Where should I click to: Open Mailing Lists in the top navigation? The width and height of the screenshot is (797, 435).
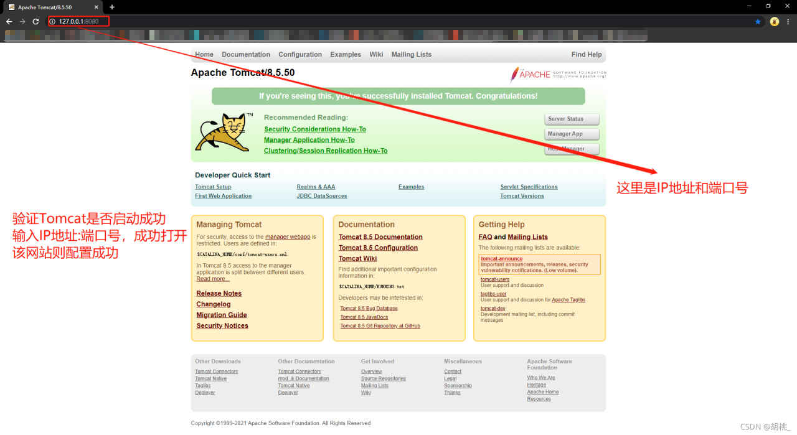pyautogui.click(x=412, y=55)
